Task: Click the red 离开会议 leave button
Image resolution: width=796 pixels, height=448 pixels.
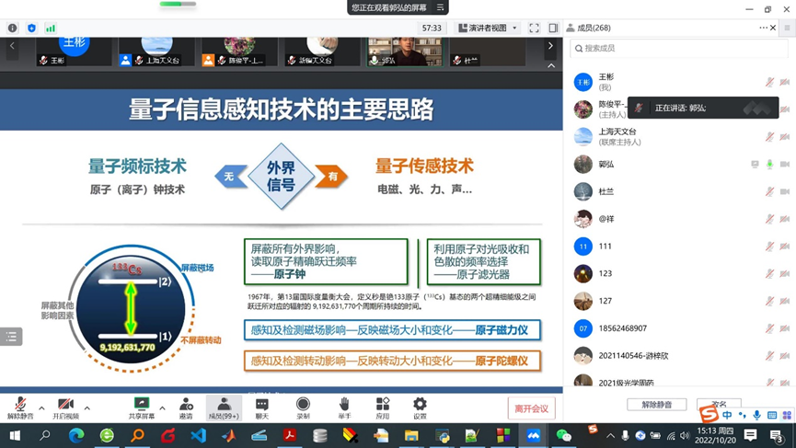Action: [531, 408]
